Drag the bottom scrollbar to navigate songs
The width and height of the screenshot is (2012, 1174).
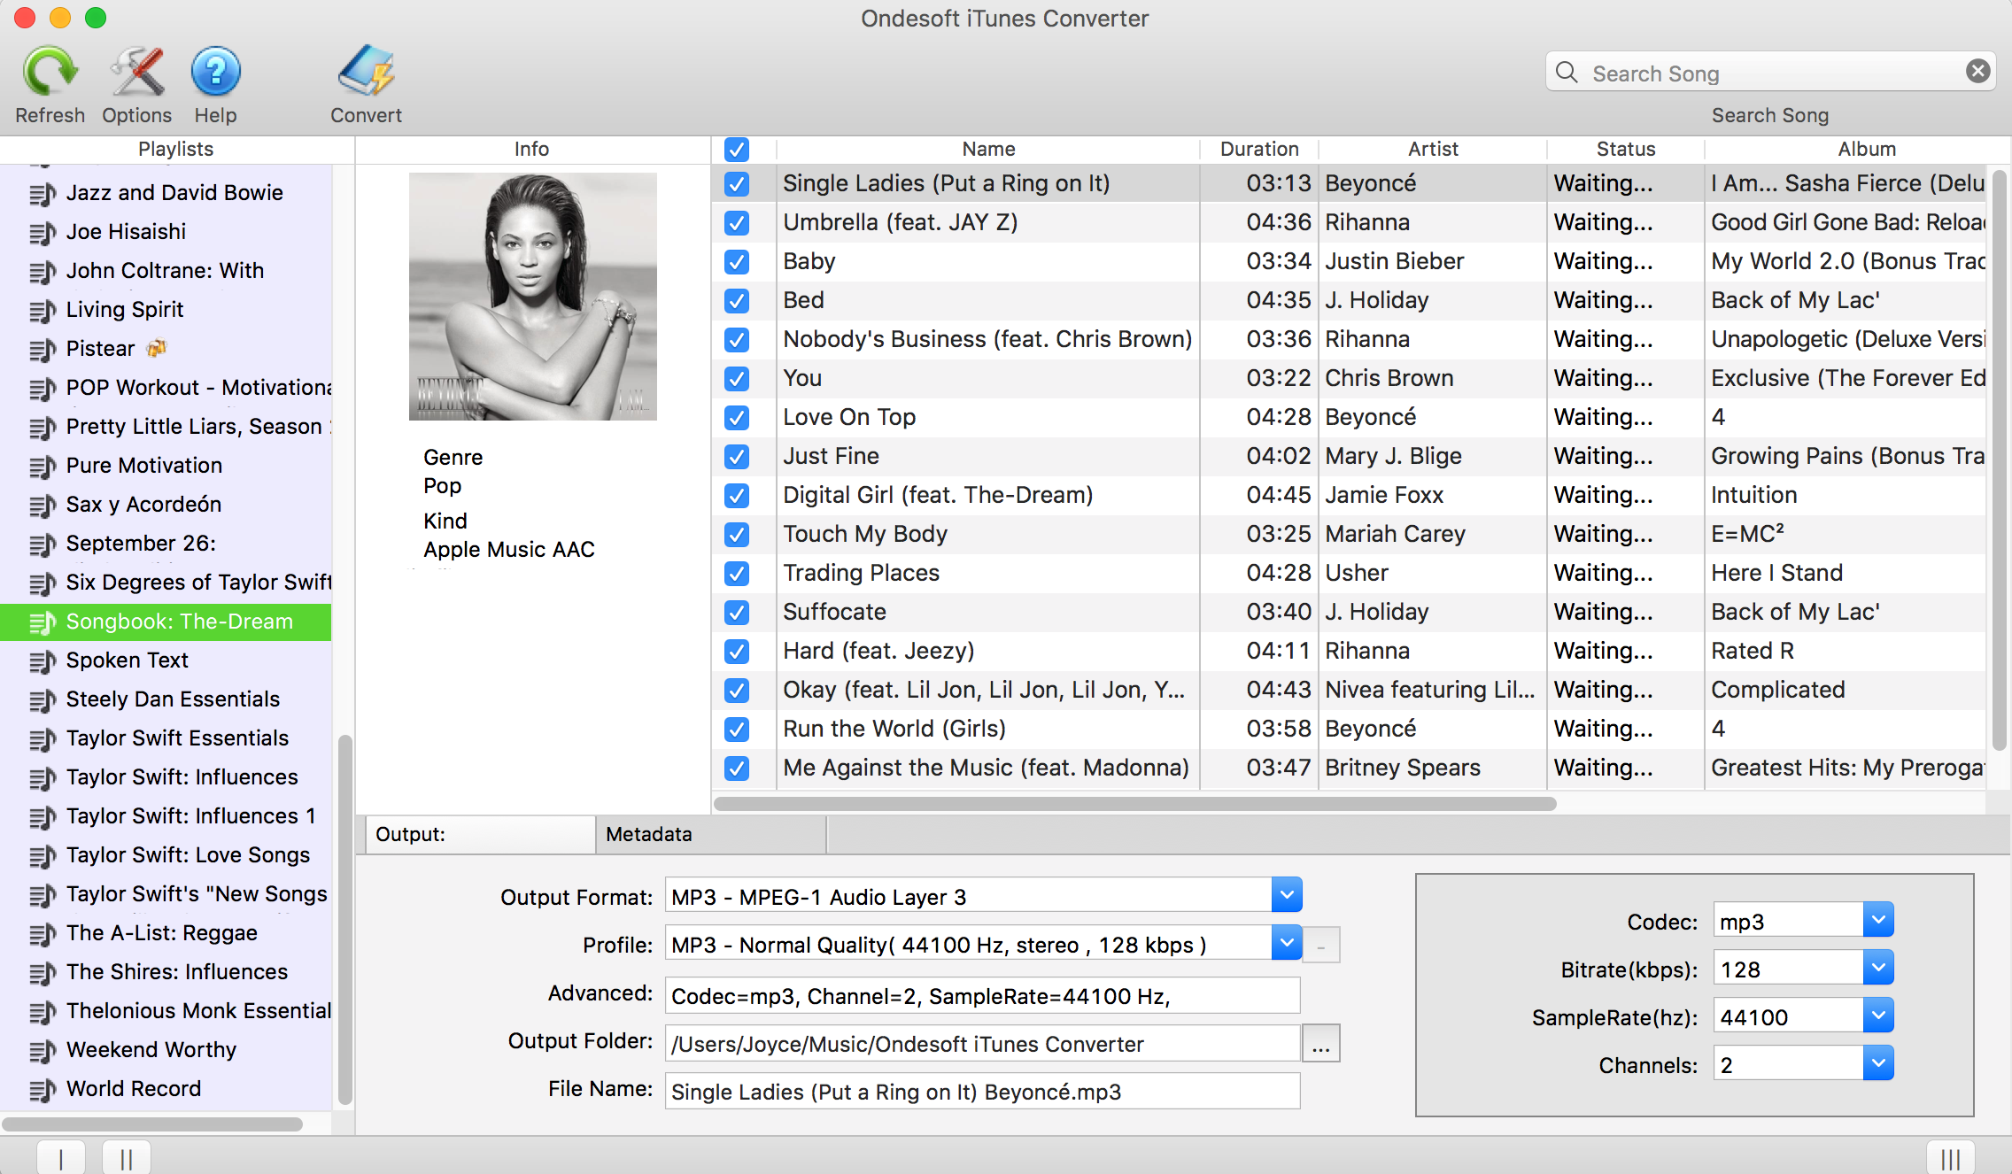tap(1134, 801)
